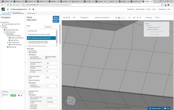The image size is (174, 110).
Task: Stop job icon next to Finished status
Action: pyautogui.click(x=19, y=95)
